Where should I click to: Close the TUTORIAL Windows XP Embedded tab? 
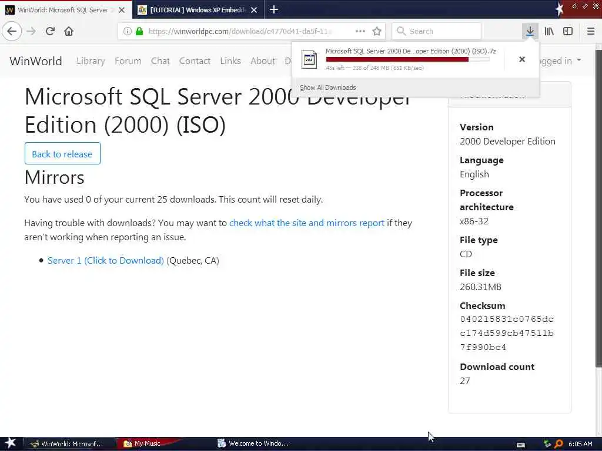[x=254, y=10]
